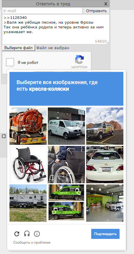
Task: Click the reCAPTCHA logo
Action: [79, 60]
